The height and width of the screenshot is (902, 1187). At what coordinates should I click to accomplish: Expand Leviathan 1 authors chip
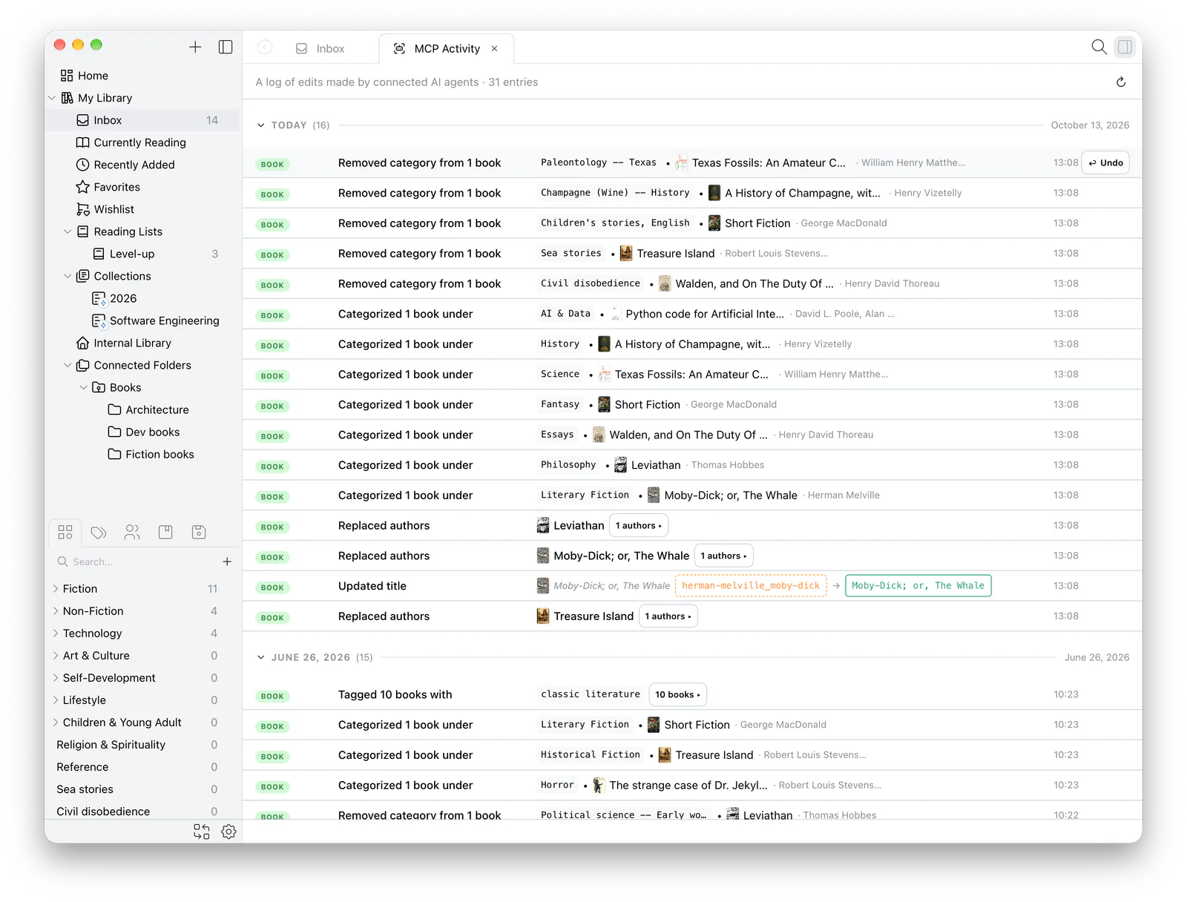tap(639, 526)
